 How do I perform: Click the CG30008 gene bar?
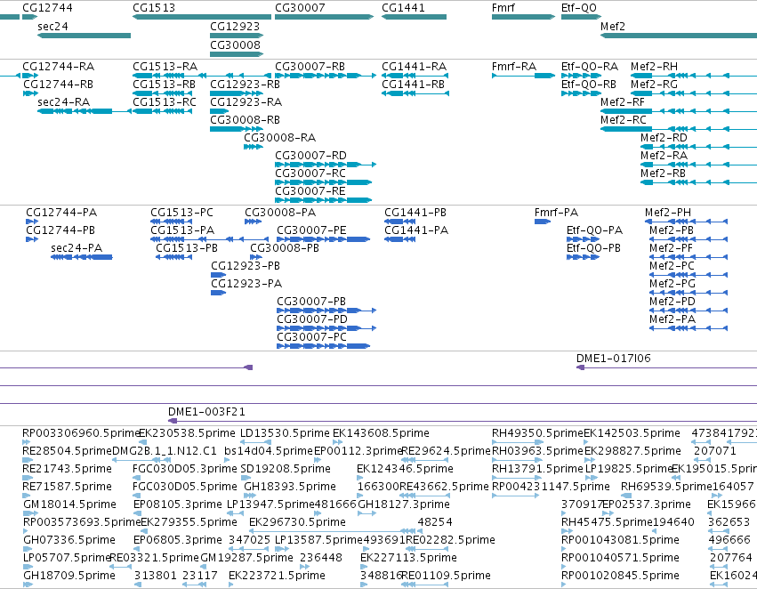pyautogui.click(x=237, y=54)
